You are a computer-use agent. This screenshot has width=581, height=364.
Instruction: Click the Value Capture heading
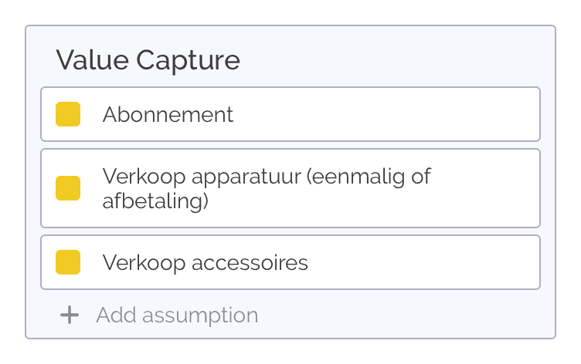tap(148, 60)
